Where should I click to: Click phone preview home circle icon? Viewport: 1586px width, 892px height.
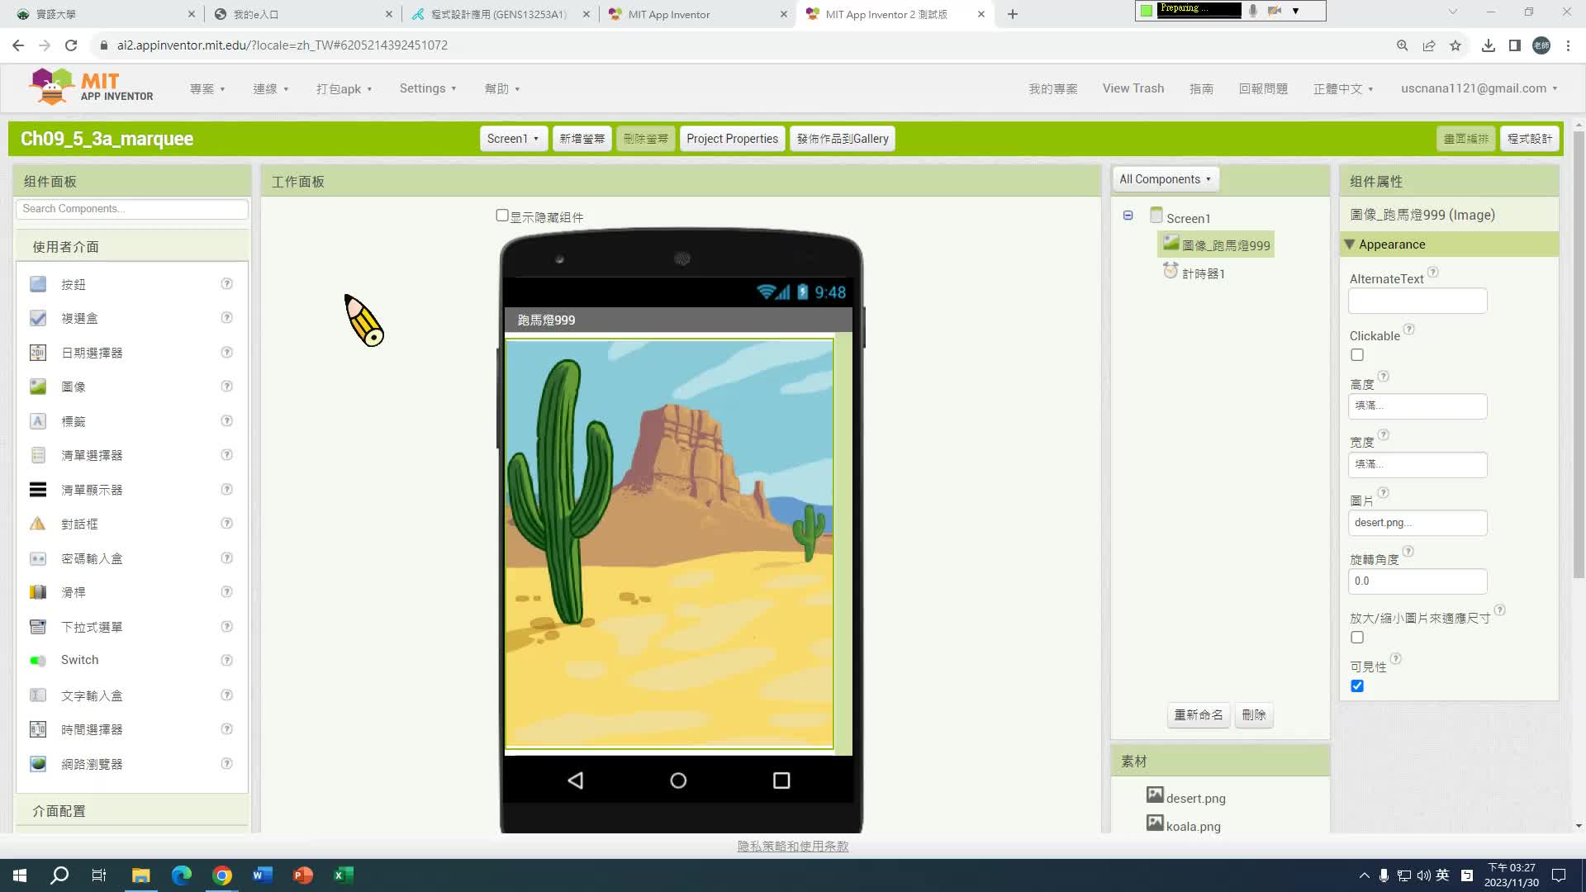pyautogui.click(x=678, y=780)
